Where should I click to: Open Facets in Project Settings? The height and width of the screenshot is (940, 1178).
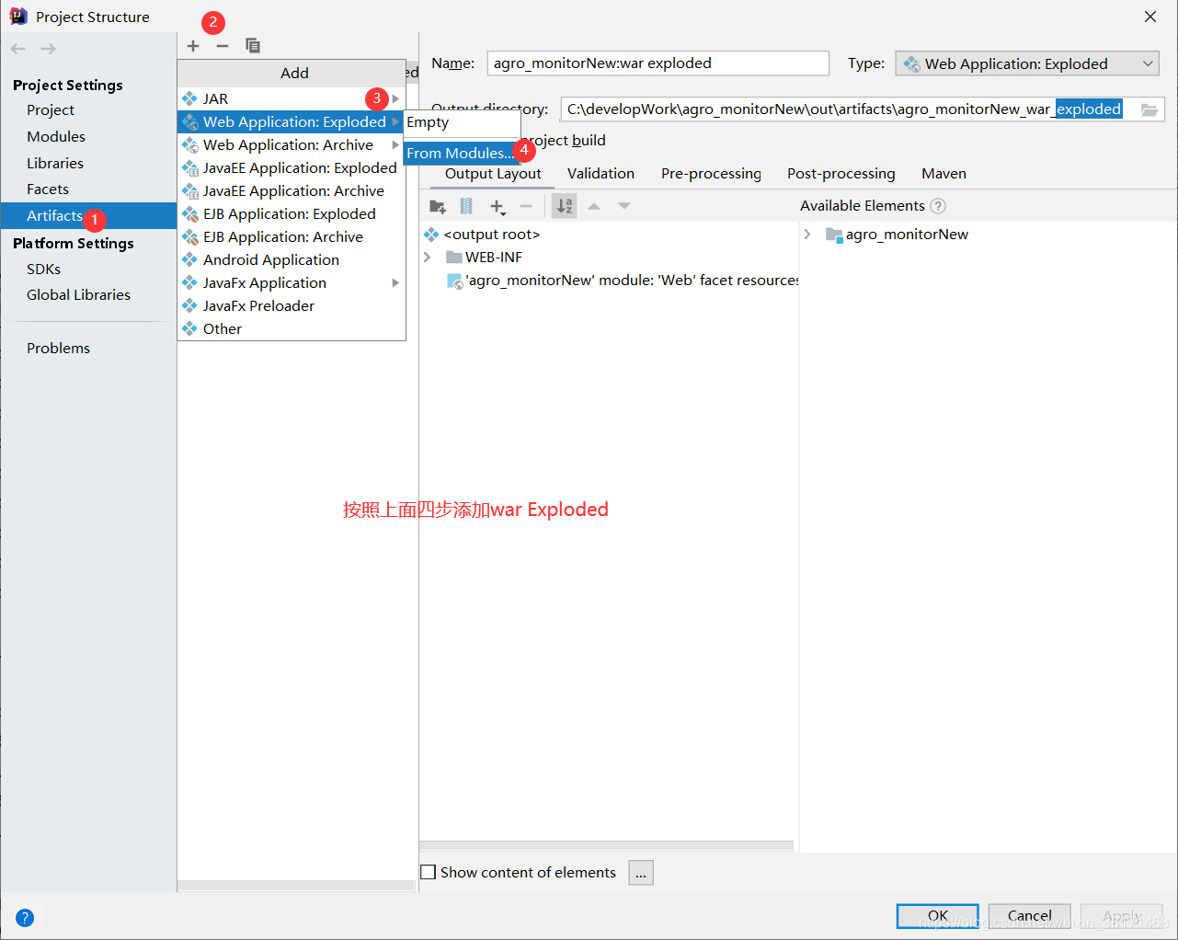[48, 189]
